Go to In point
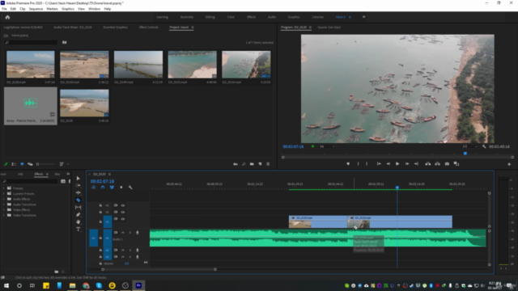Image resolution: width=518 pixels, height=291 pixels. point(379,163)
